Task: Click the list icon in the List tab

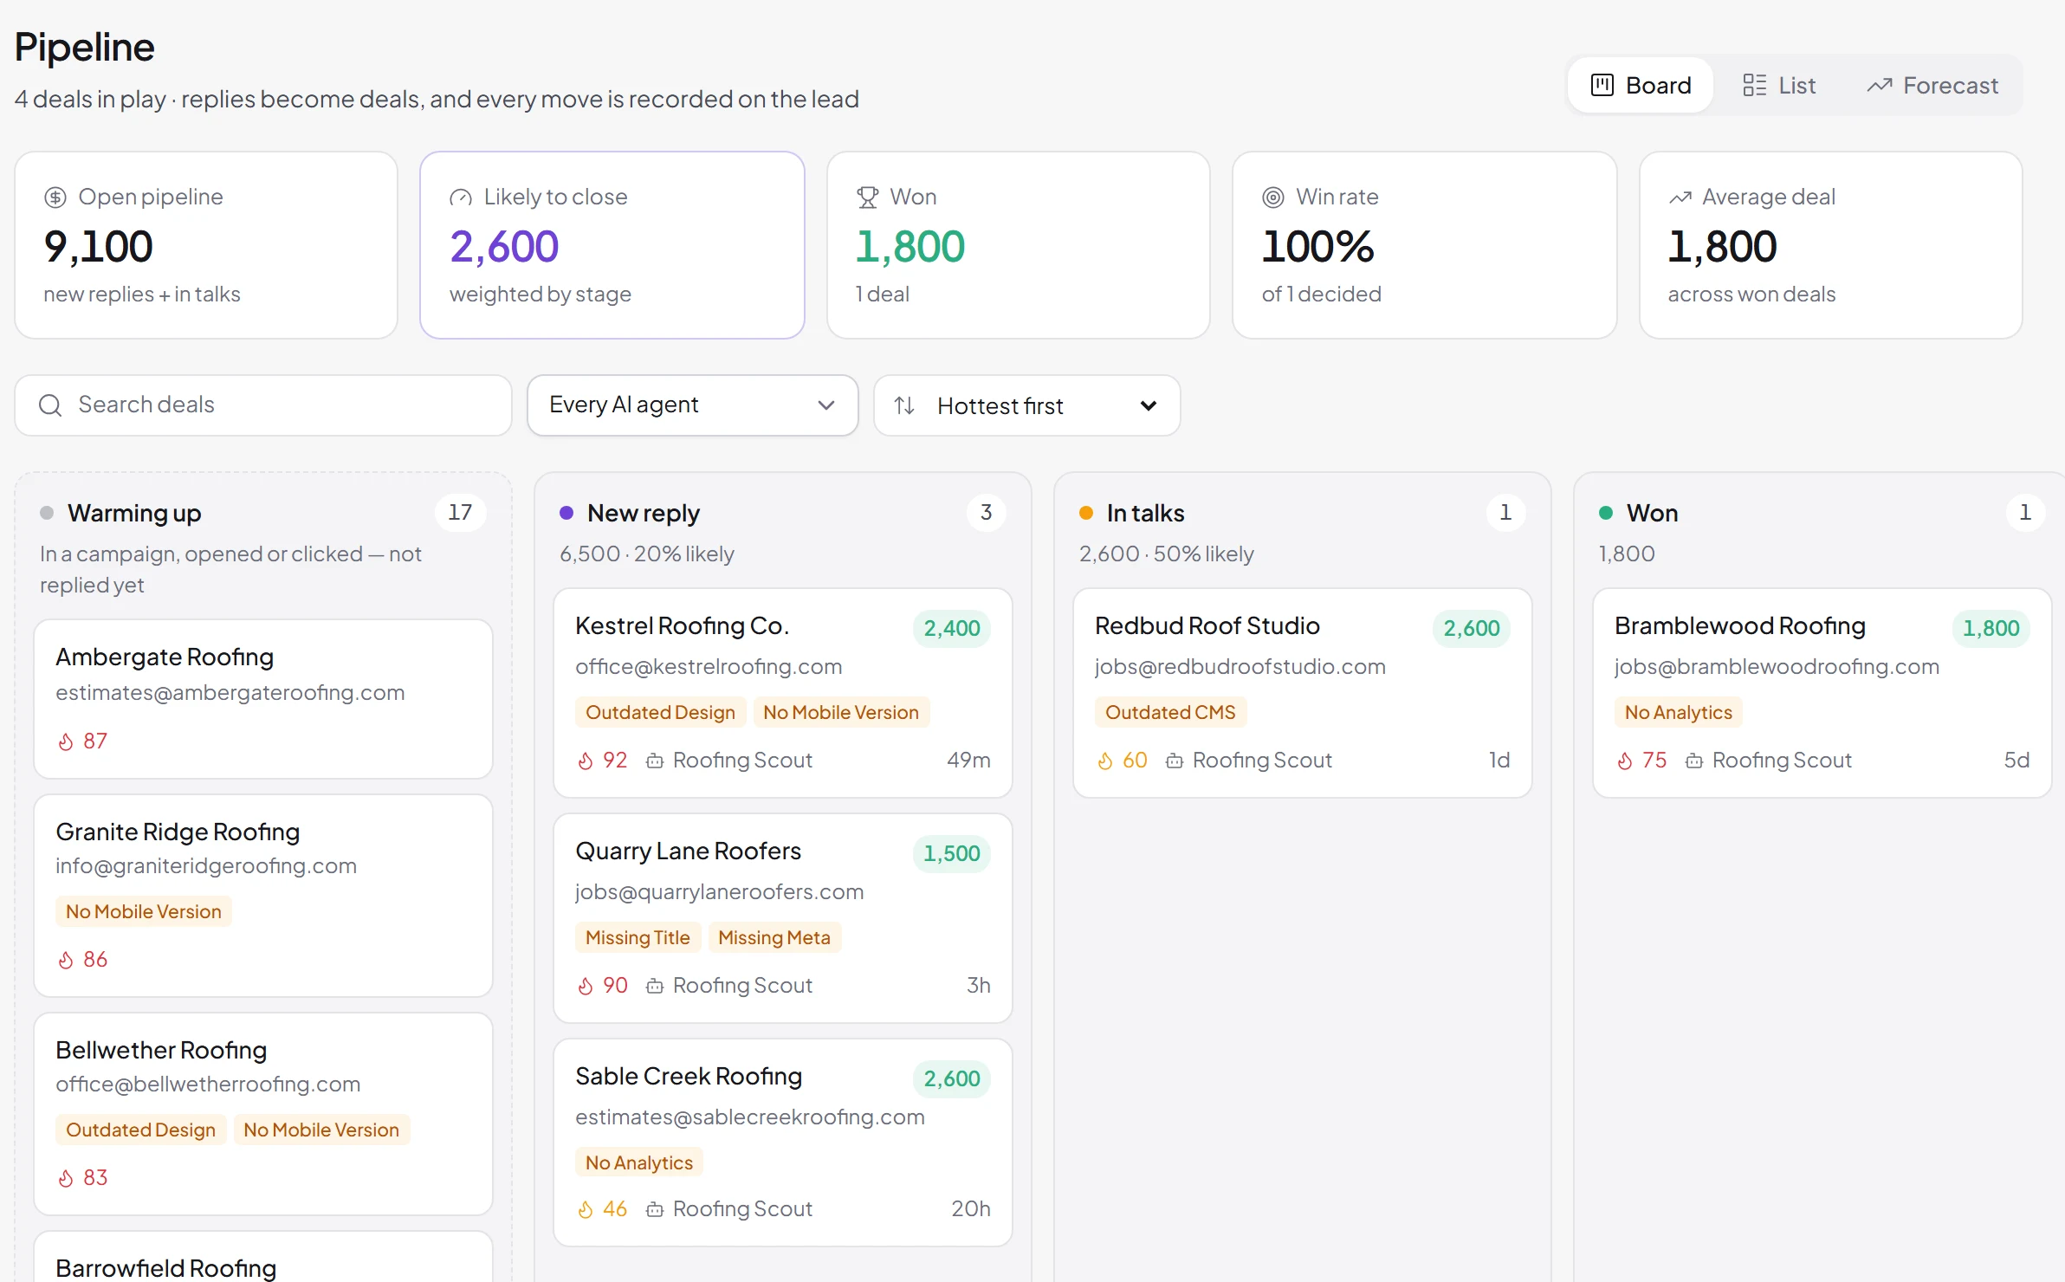Action: pyautogui.click(x=1755, y=85)
